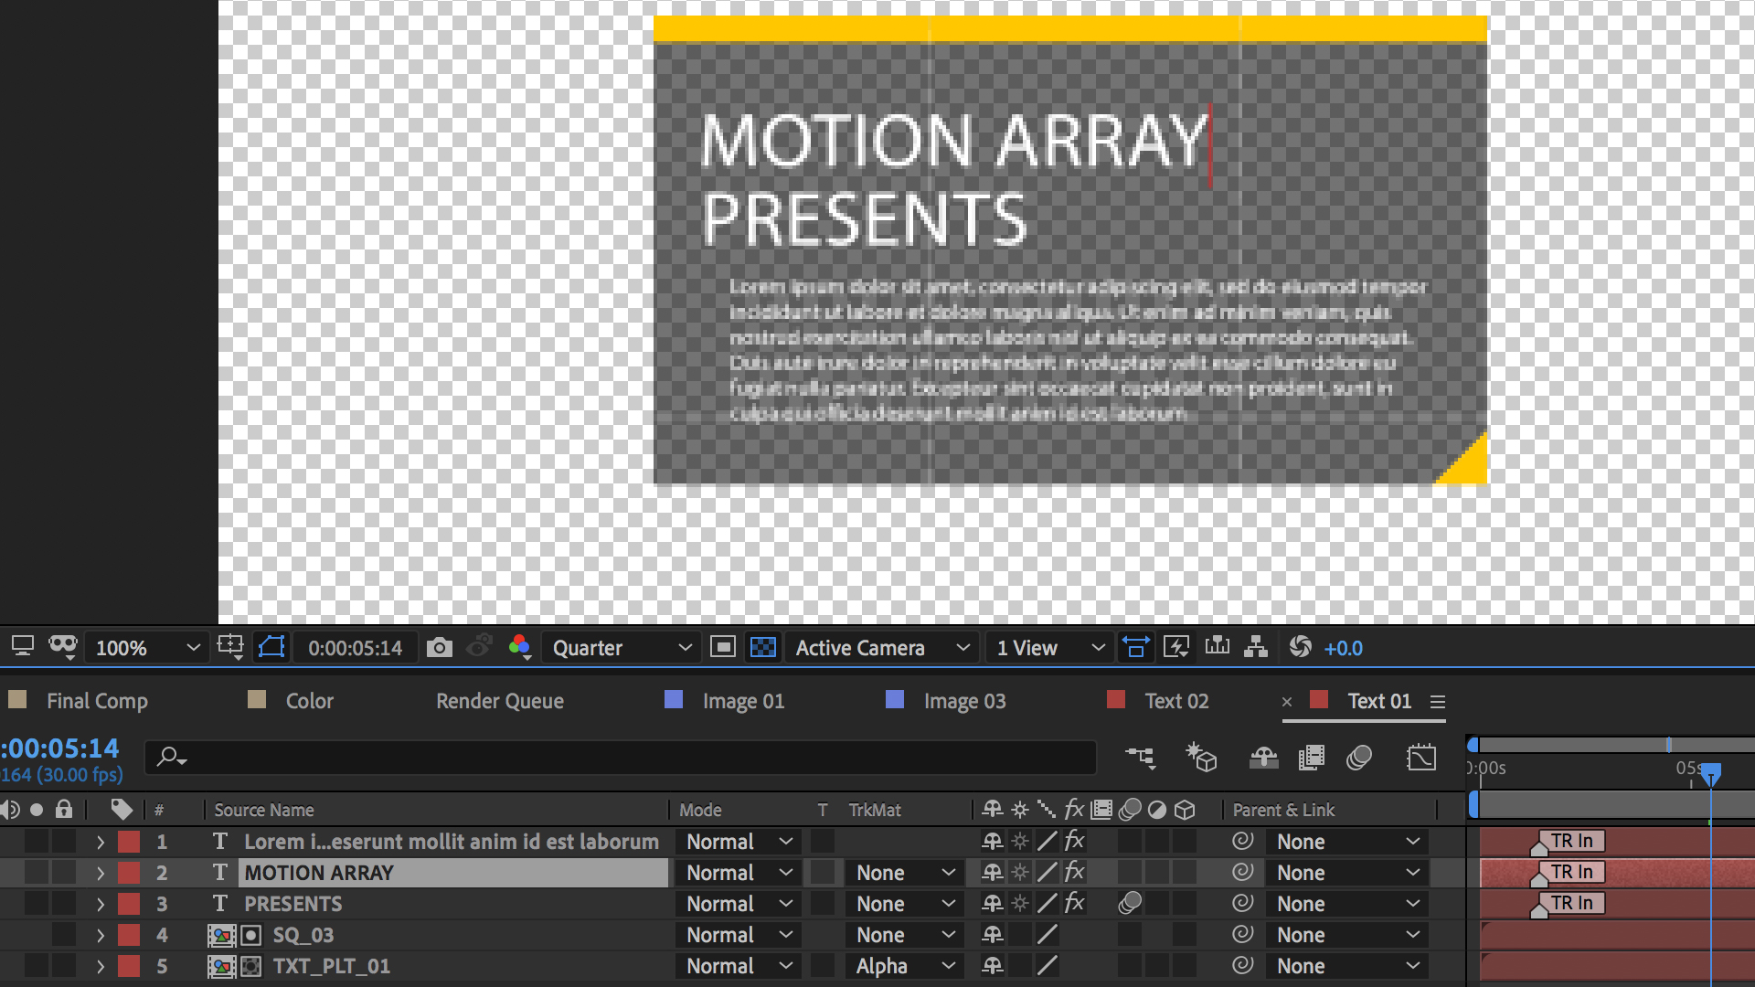This screenshot has height=987, width=1755.
Task: Open the Quarter resolution dropdown
Action: click(x=622, y=648)
